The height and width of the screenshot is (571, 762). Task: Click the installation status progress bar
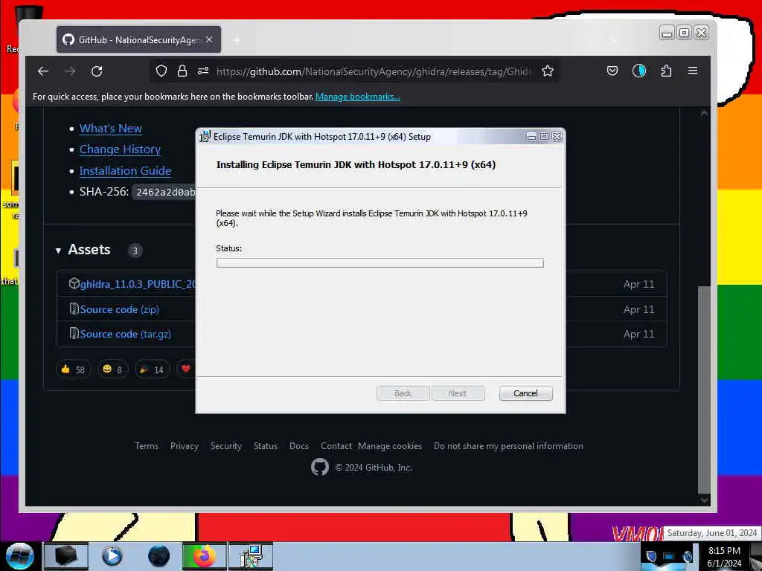(380, 262)
